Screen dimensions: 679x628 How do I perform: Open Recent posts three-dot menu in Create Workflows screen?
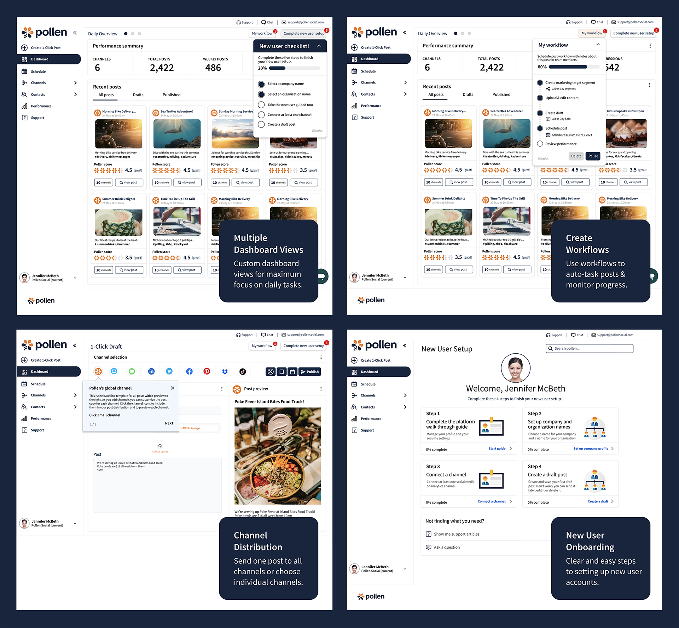[x=650, y=85]
